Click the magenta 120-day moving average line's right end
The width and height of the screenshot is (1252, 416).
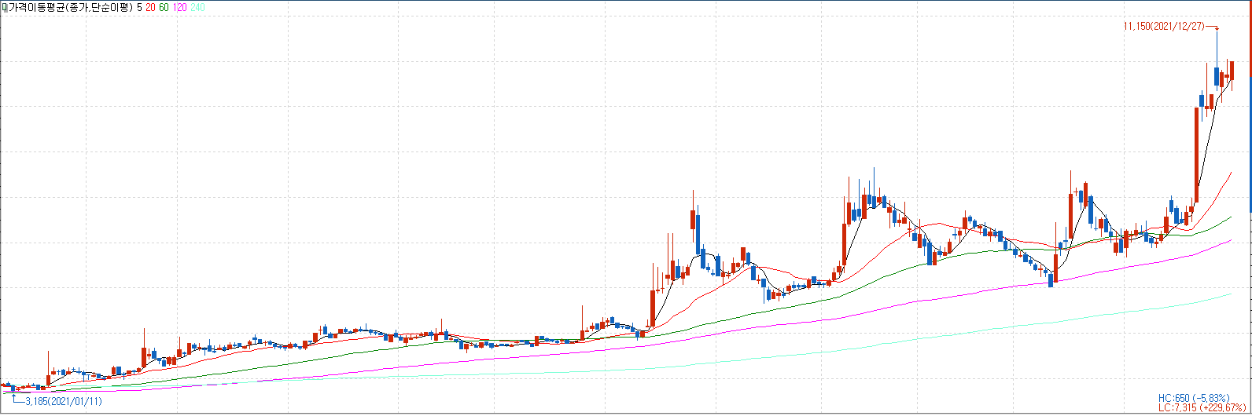click(1230, 242)
